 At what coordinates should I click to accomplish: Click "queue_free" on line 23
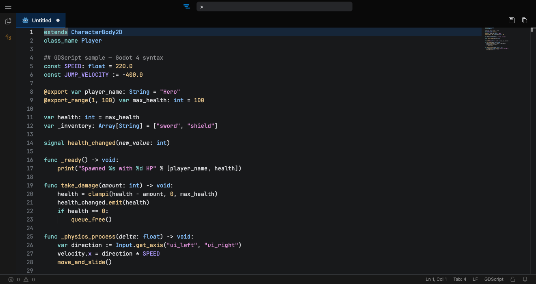pos(88,219)
